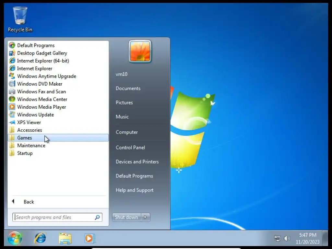
Task: Open Internet Explorer (64-bit) icon
Action: 12,61
